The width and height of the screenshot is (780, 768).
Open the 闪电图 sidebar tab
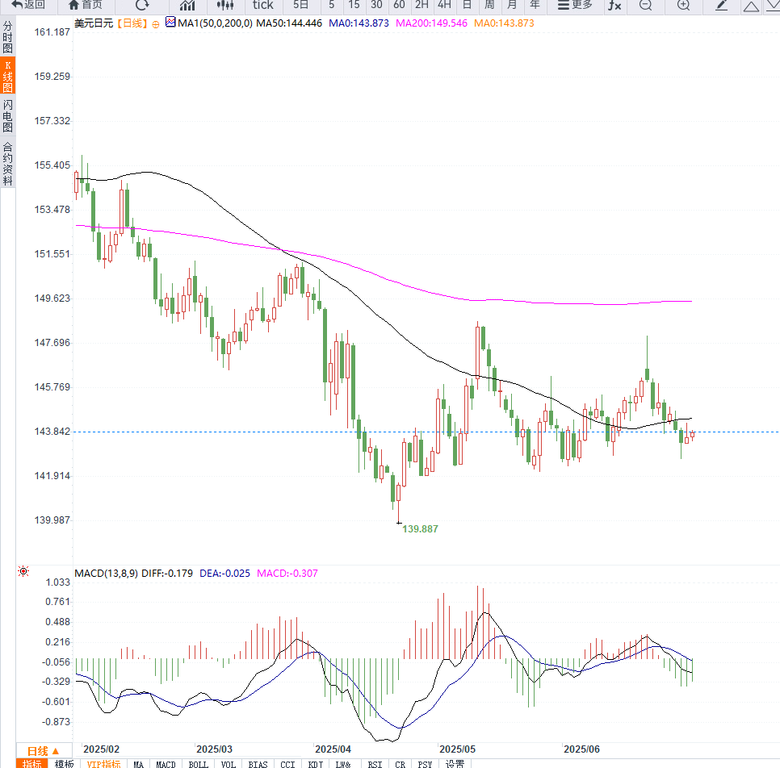(x=7, y=116)
